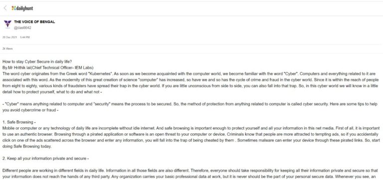Select the author line mentioning Mr Hrithik lal
Screen dimensions: 383x180
coord(48,68)
